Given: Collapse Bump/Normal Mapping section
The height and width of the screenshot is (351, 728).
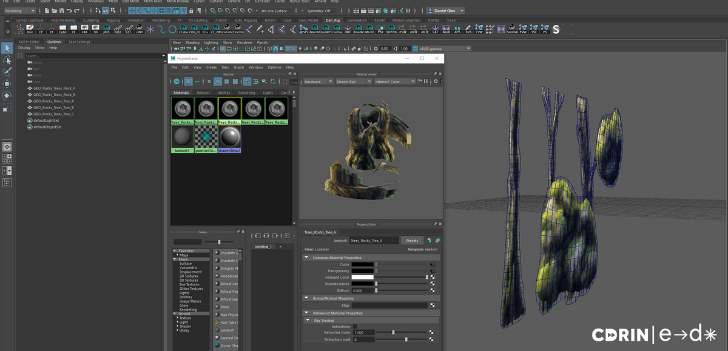Looking at the screenshot, I should [x=306, y=298].
